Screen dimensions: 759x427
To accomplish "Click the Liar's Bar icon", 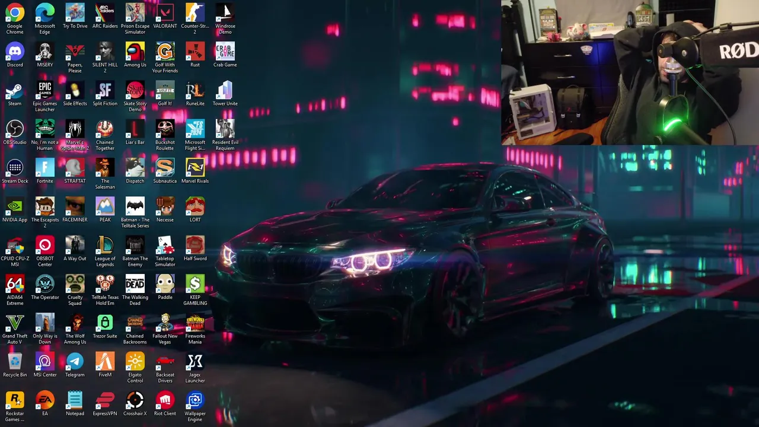I will click(135, 129).
